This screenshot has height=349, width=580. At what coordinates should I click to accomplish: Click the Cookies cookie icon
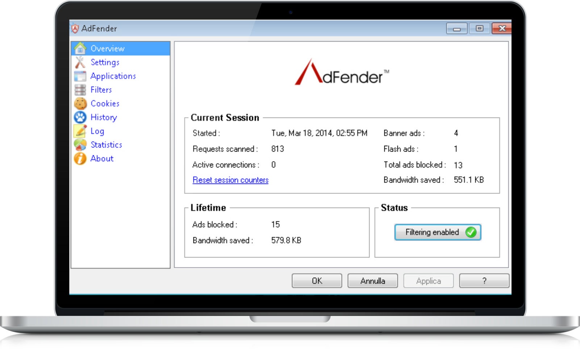tap(80, 103)
